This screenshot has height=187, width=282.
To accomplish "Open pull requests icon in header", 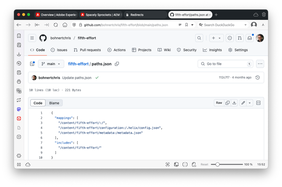I will pyautogui.click(x=240, y=38).
